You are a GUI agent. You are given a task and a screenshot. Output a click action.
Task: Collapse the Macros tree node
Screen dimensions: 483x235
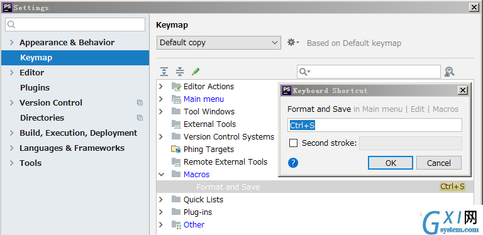click(x=161, y=175)
